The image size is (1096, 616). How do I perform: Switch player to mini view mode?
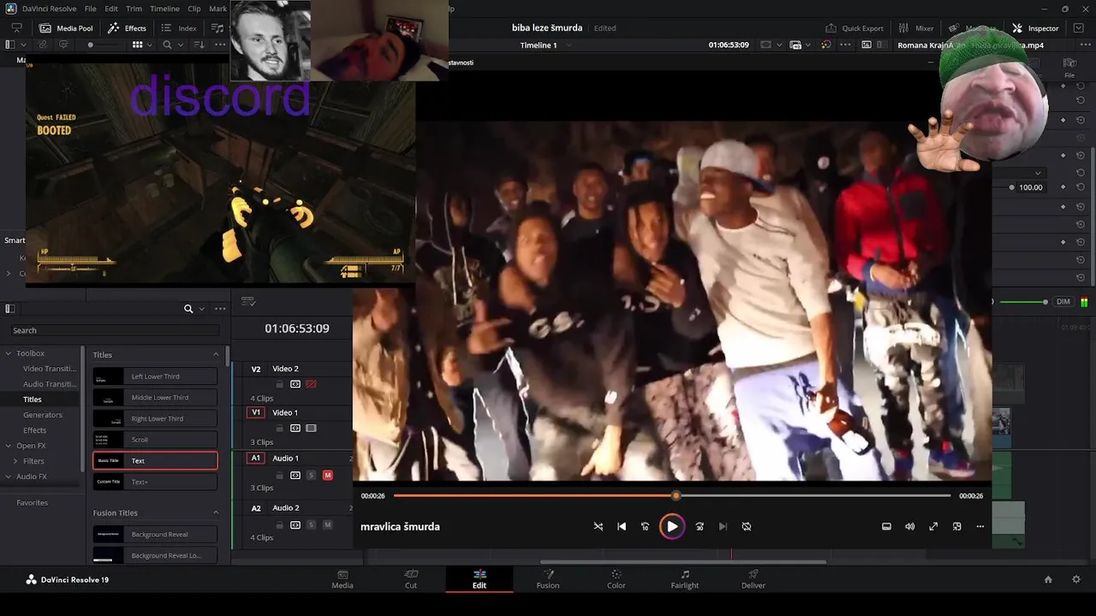[x=957, y=526]
